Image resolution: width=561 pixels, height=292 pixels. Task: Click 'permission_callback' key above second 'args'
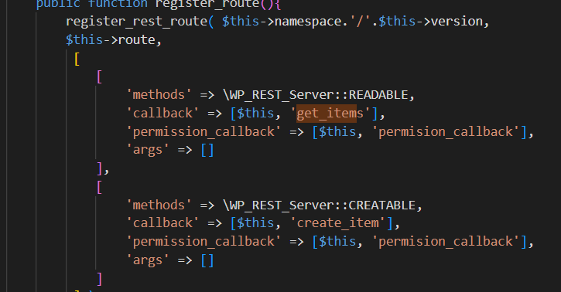(x=204, y=242)
